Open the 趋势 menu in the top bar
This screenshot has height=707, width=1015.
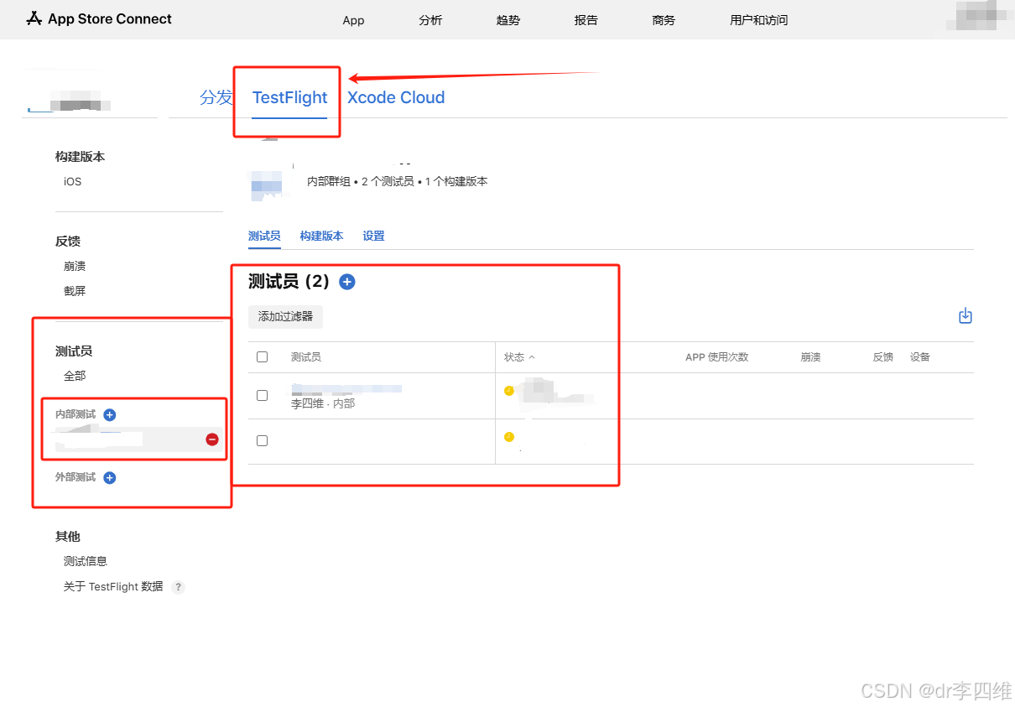[508, 20]
